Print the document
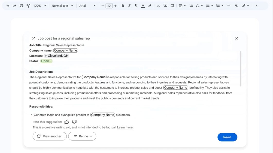273x153 pixels. 21,5
